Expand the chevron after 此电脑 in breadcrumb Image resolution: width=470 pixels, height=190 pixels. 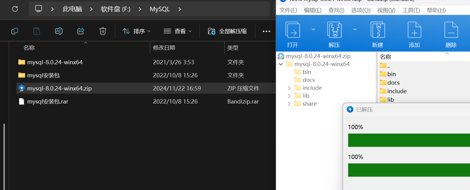pos(91,9)
